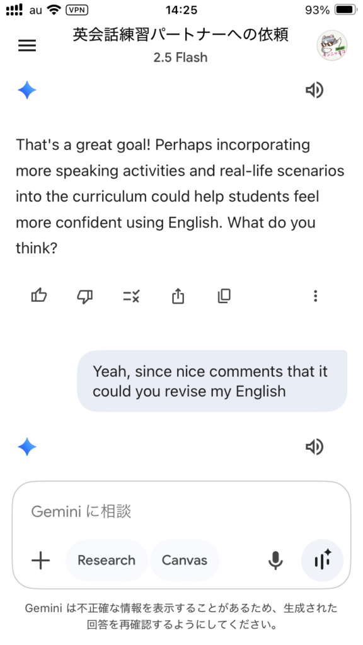Open the 2.5 Flash model selector
The width and height of the screenshot is (363, 645).
(x=181, y=57)
